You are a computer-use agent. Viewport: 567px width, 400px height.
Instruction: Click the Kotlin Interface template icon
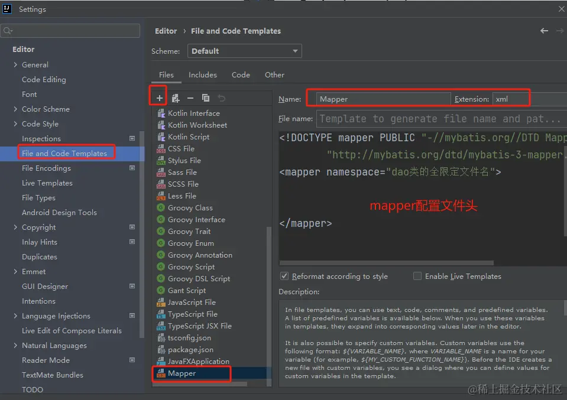[x=161, y=113]
